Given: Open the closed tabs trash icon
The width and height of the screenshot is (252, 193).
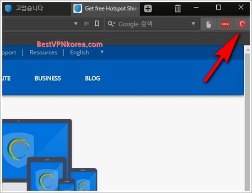Looking at the screenshot, I should point(178,8).
